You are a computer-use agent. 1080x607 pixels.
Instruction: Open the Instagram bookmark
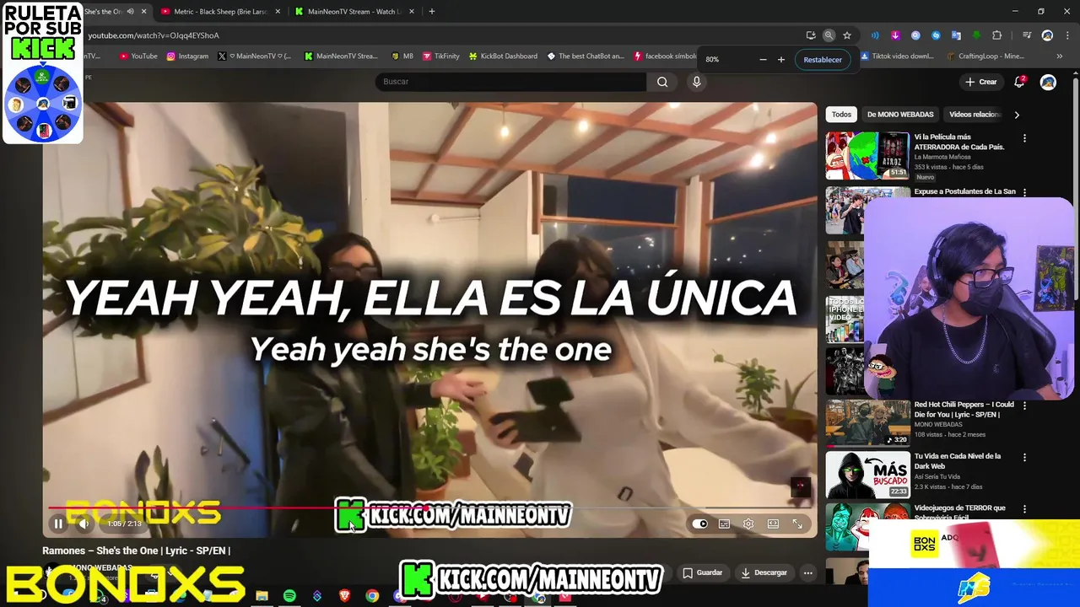pyautogui.click(x=187, y=56)
